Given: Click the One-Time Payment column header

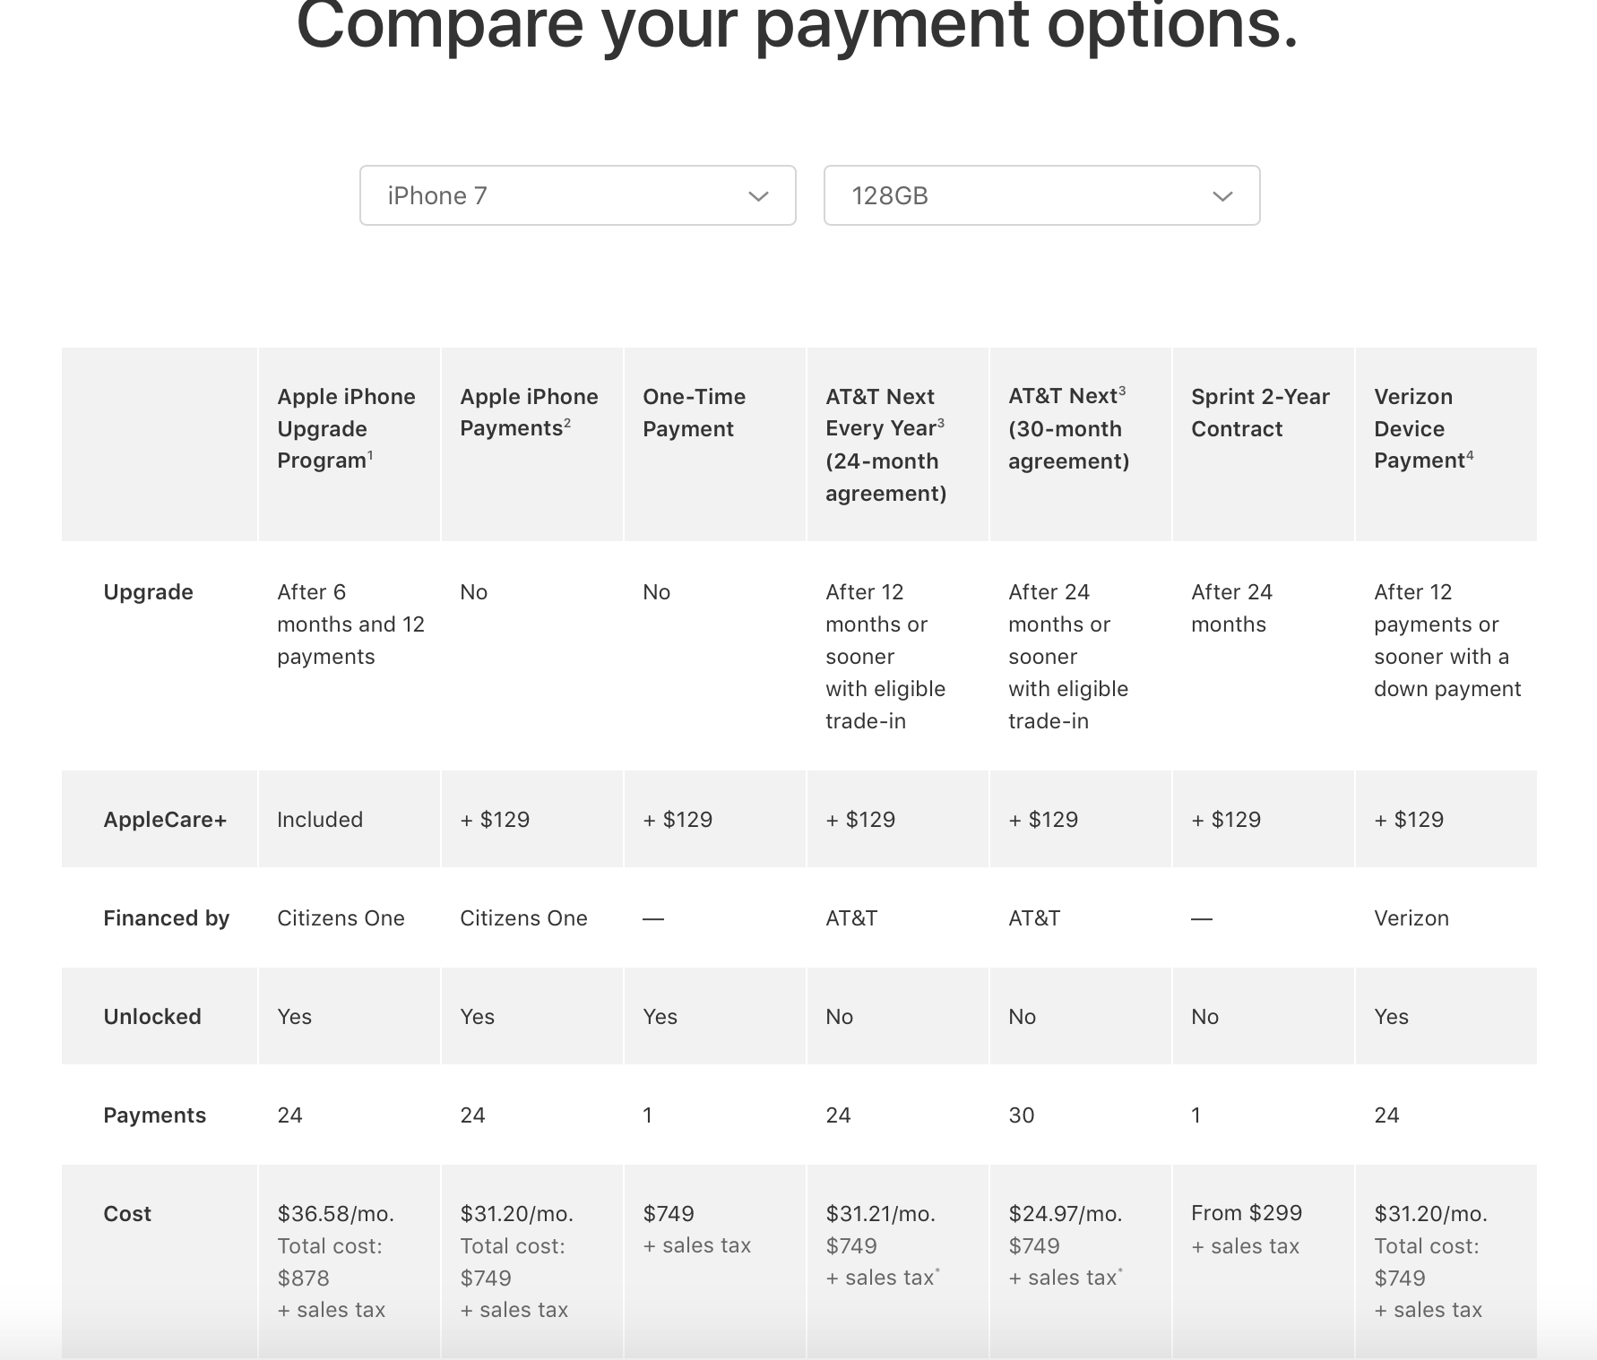Looking at the screenshot, I should pyautogui.click(x=695, y=412).
